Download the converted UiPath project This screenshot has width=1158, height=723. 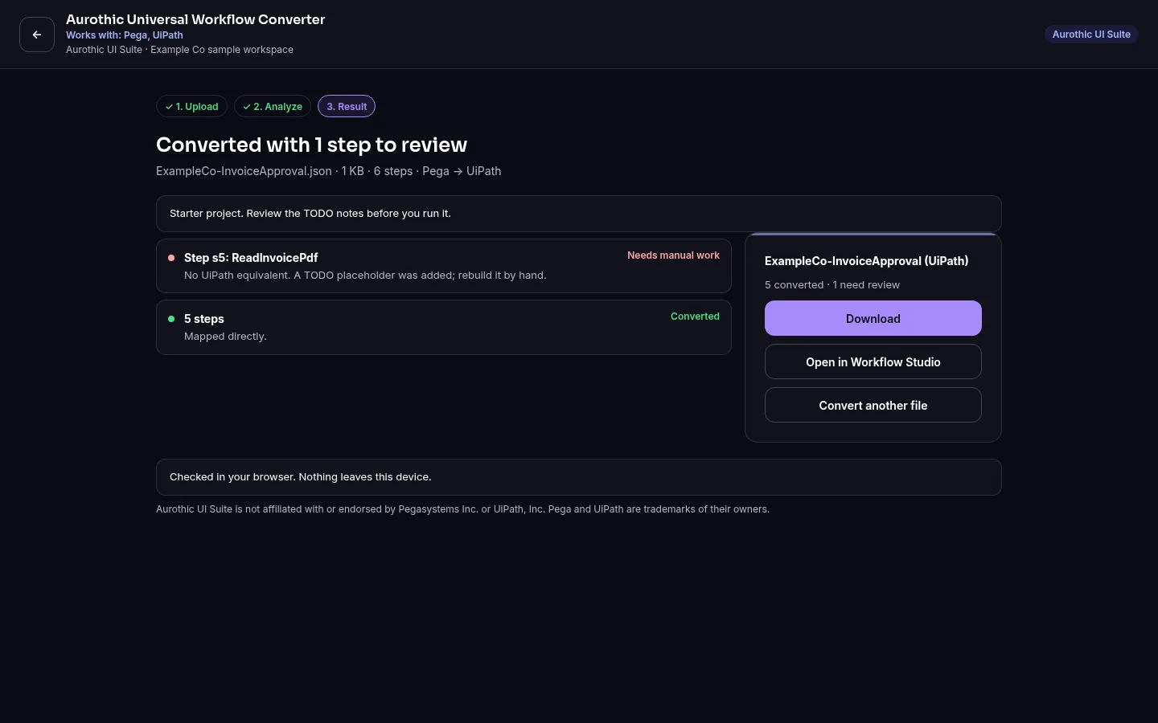click(873, 318)
